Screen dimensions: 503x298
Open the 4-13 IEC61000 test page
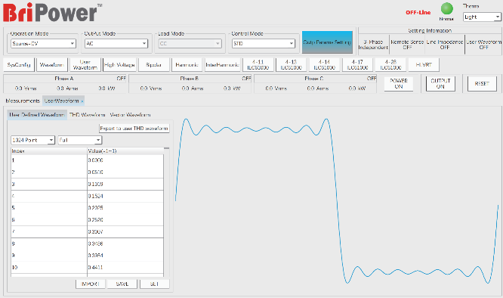[292, 65]
